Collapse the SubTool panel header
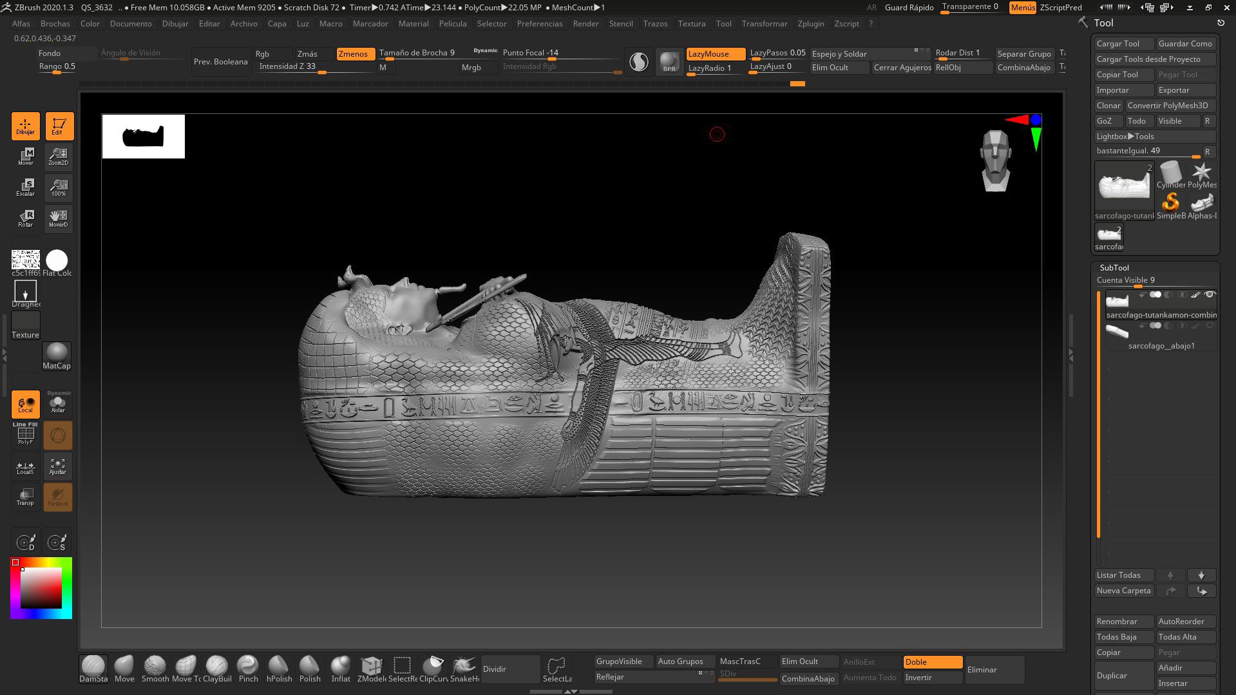This screenshot has height=695, width=1236. (1114, 267)
